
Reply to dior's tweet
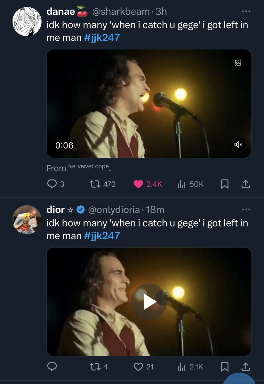[52, 367]
